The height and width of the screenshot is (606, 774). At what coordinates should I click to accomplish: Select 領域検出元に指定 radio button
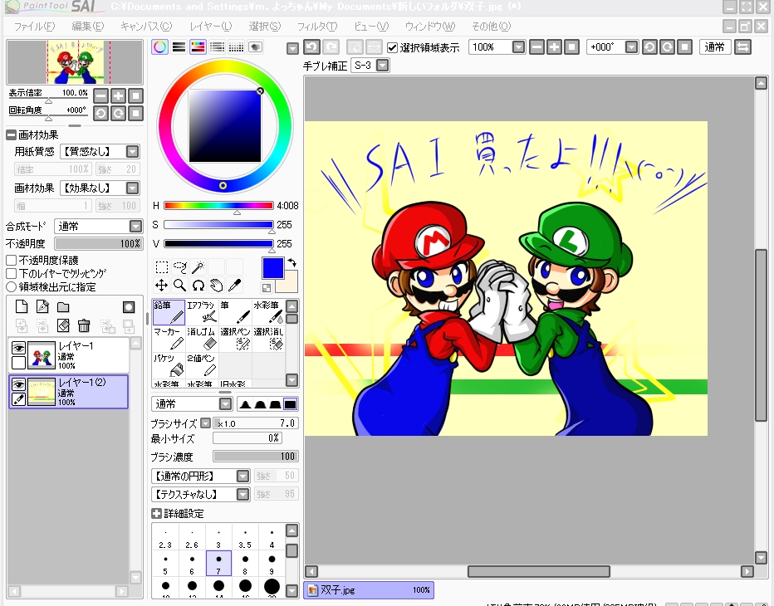(x=12, y=286)
